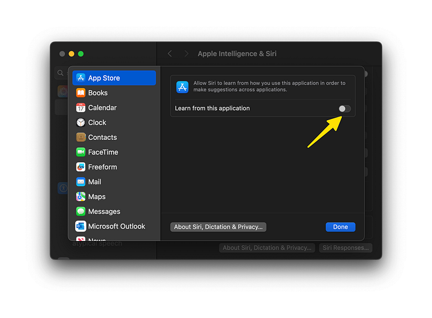Image resolution: width=432 pixels, height=318 pixels.
Task: Select Maps in the app list
Action: pyautogui.click(x=114, y=197)
